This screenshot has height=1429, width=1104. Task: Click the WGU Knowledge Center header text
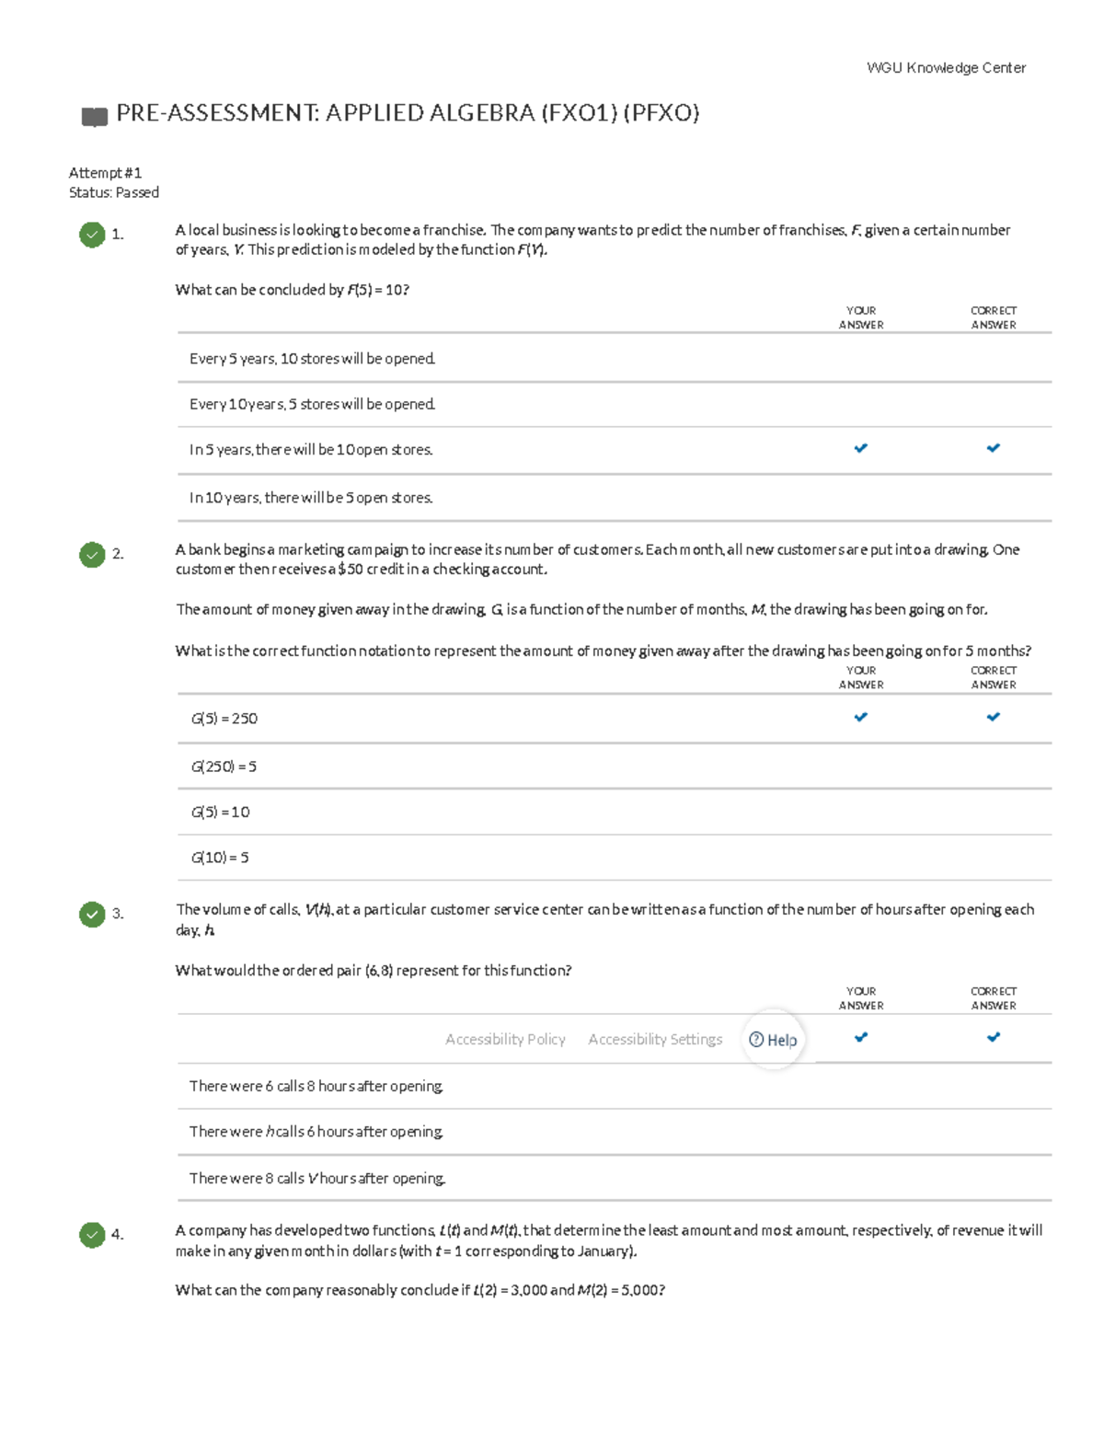(x=946, y=68)
